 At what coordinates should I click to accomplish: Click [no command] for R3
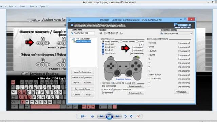pyautogui.click(x=184, y=87)
